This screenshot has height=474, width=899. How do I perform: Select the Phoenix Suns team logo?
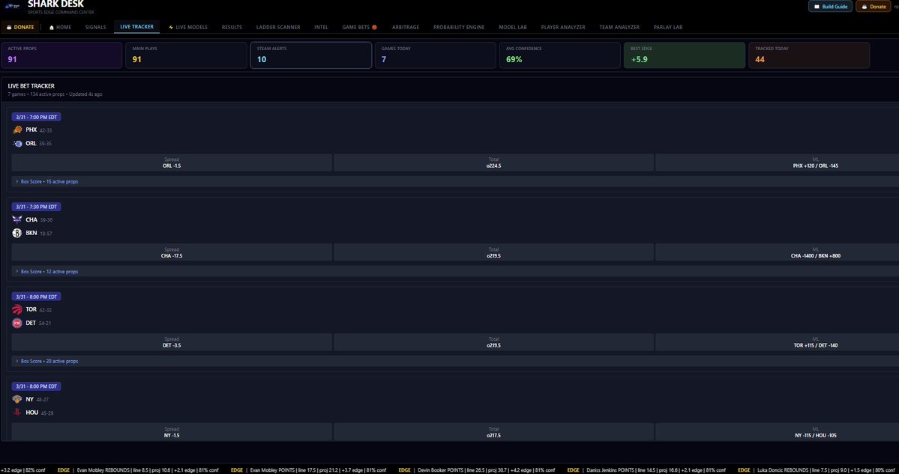tap(16, 129)
